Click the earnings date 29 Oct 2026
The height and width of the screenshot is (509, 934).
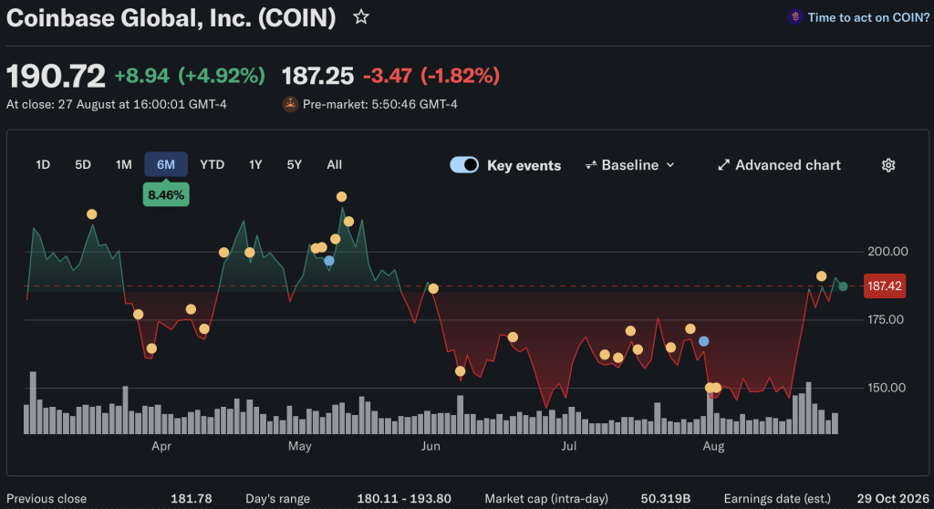[x=893, y=498]
